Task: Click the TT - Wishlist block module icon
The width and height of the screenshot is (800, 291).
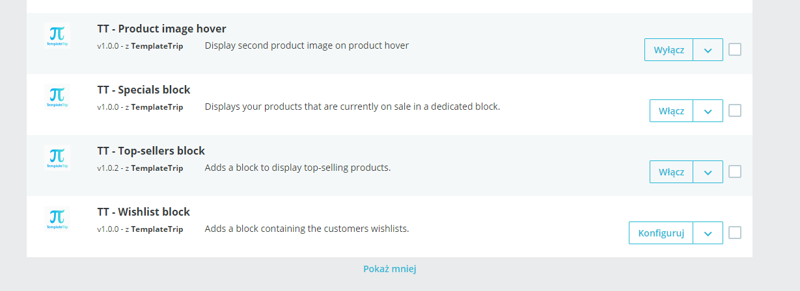Action: click(57, 218)
